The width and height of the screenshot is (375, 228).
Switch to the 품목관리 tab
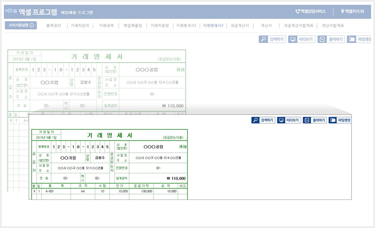(x=54, y=26)
